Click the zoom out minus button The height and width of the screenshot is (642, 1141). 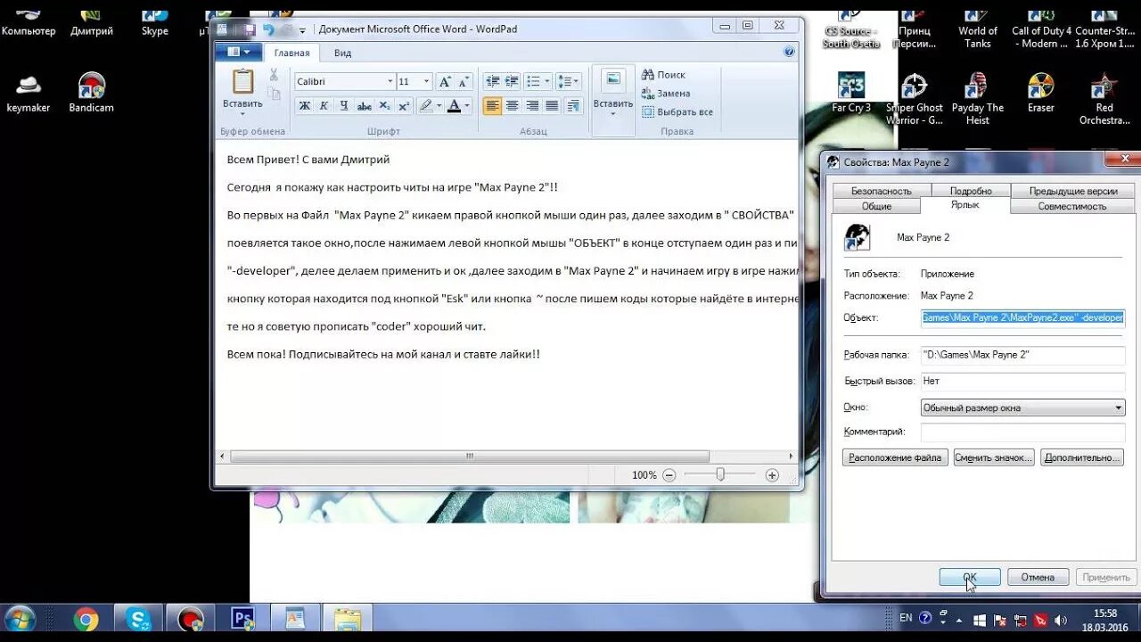tap(669, 475)
